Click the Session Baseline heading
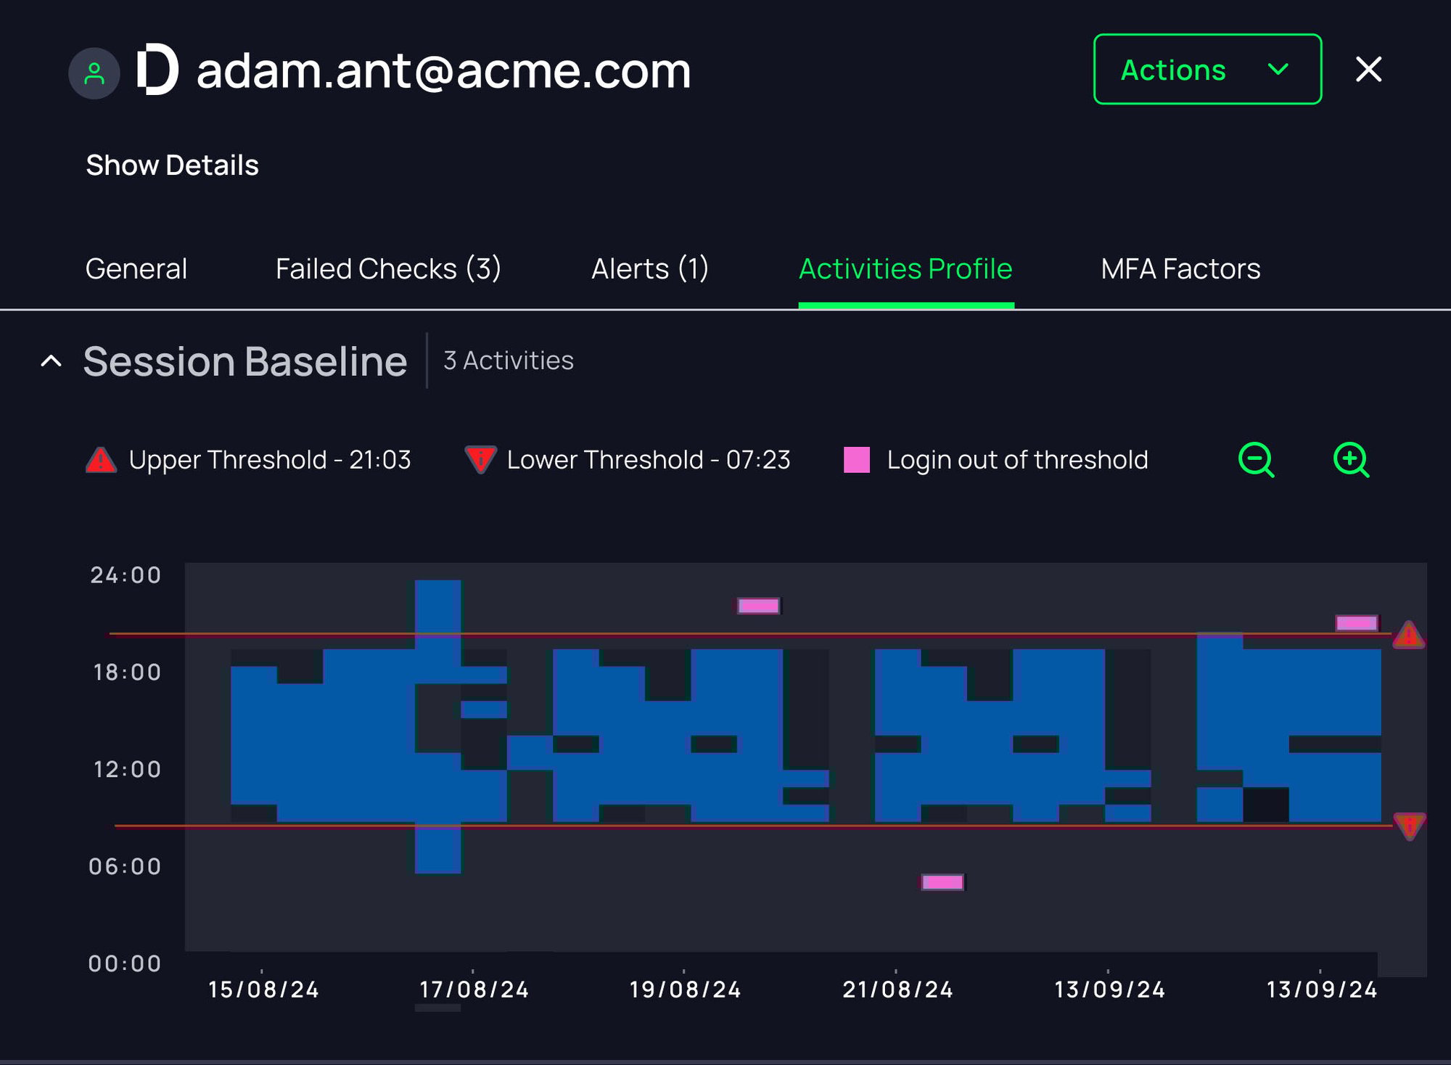 point(245,361)
